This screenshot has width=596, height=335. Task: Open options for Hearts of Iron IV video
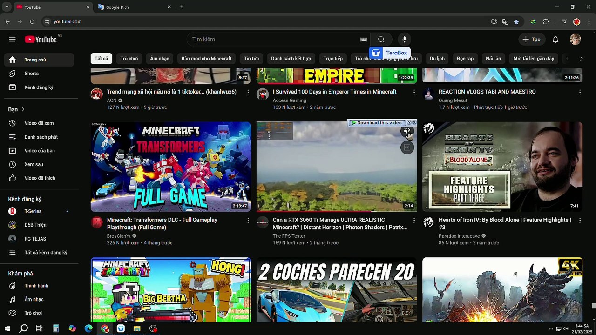(x=580, y=221)
